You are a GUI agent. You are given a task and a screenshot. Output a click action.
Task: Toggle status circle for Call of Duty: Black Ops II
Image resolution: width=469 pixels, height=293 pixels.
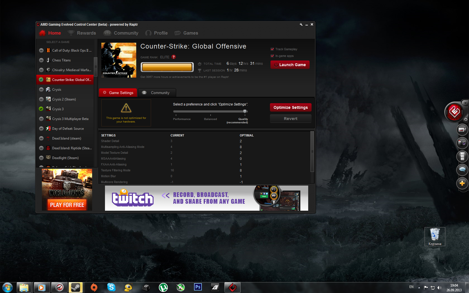[41, 51]
